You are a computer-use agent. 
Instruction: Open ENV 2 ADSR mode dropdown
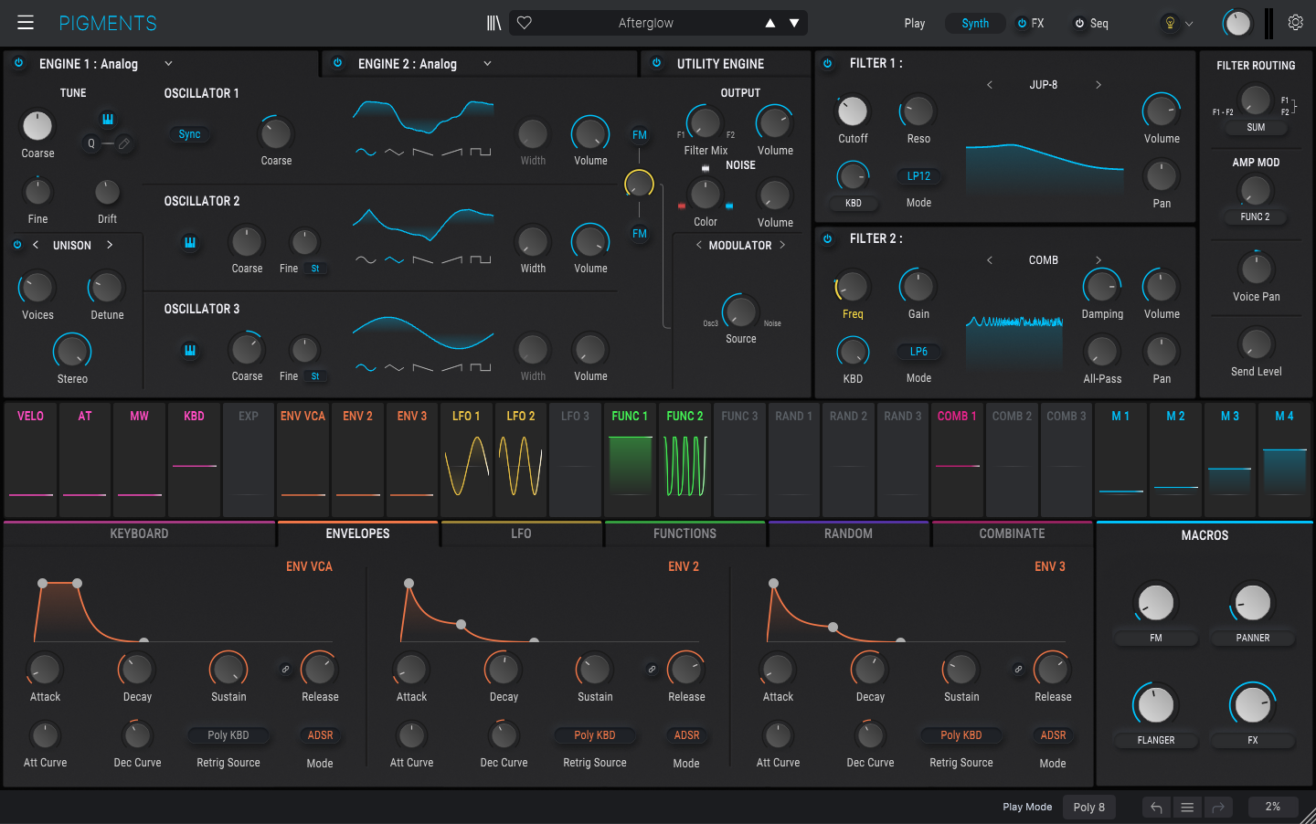coord(686,735)
